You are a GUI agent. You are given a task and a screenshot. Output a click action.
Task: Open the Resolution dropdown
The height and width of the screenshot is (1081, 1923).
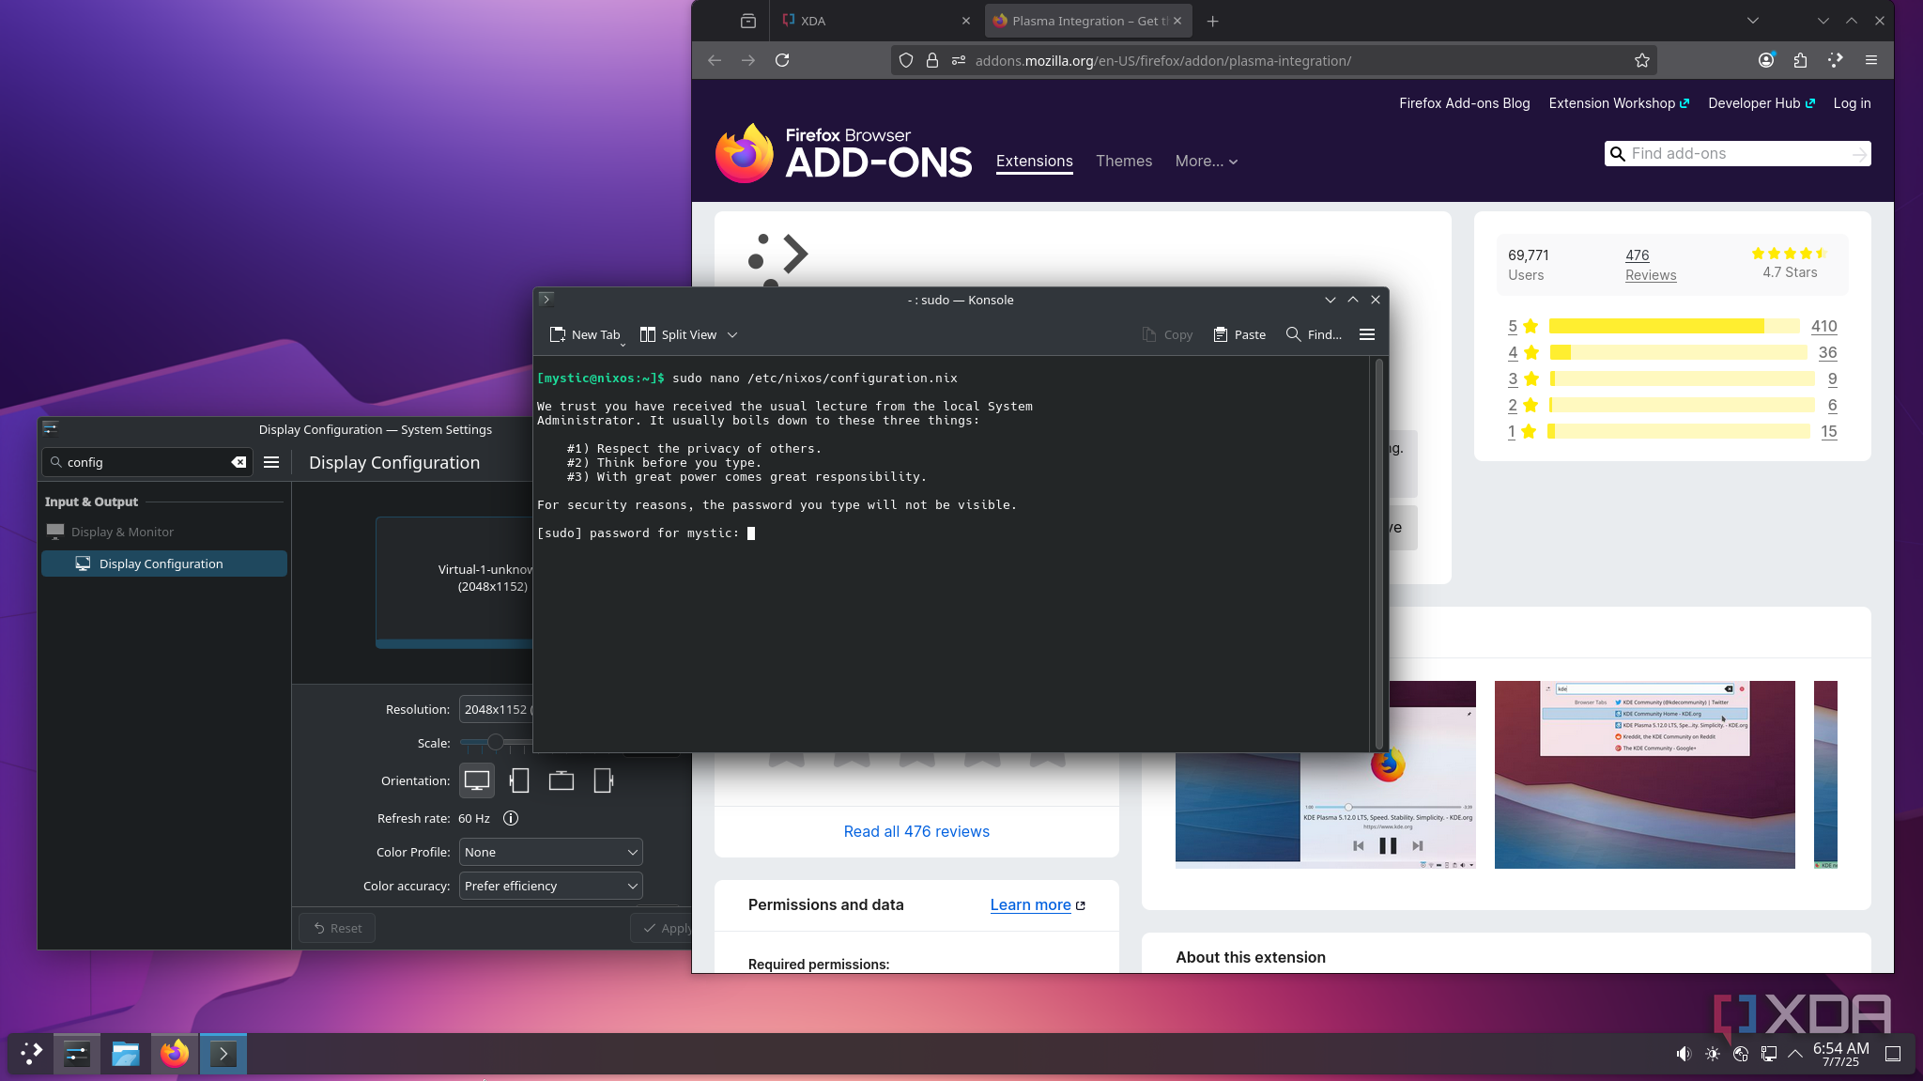coord(496,709)
